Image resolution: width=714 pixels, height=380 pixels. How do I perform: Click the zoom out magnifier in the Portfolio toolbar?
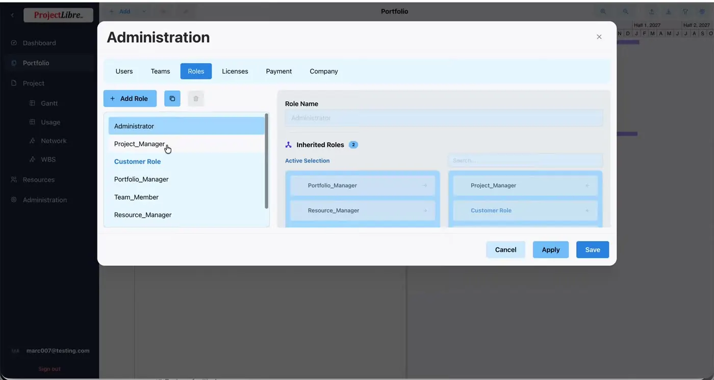(625, 11)
